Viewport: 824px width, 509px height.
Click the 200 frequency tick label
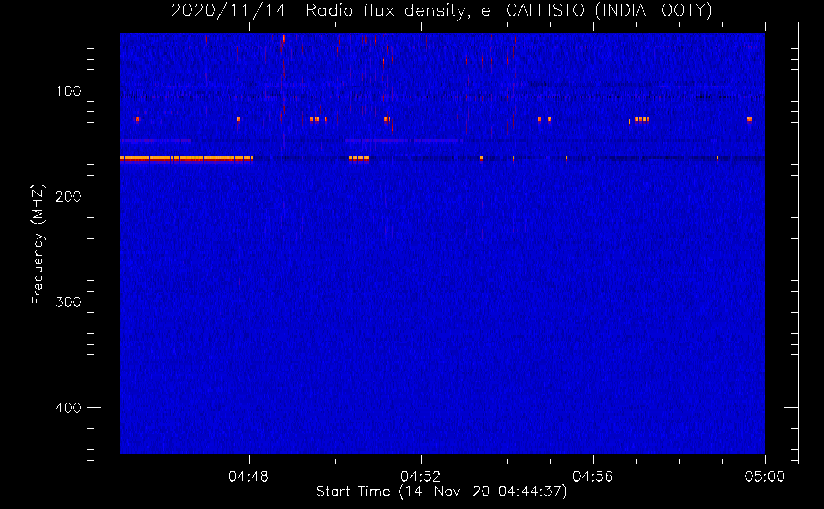pyautogui.click(x=69, y=196)
